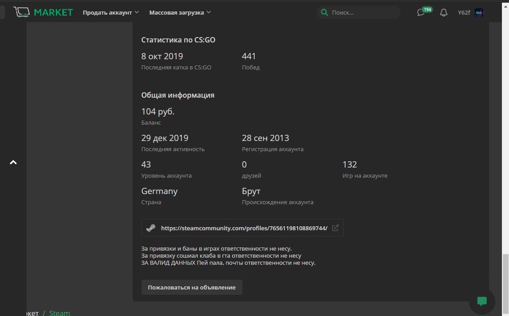Click the magnifier icon in the search box
This screenshot has height=316, width=509.
point(325,12)
